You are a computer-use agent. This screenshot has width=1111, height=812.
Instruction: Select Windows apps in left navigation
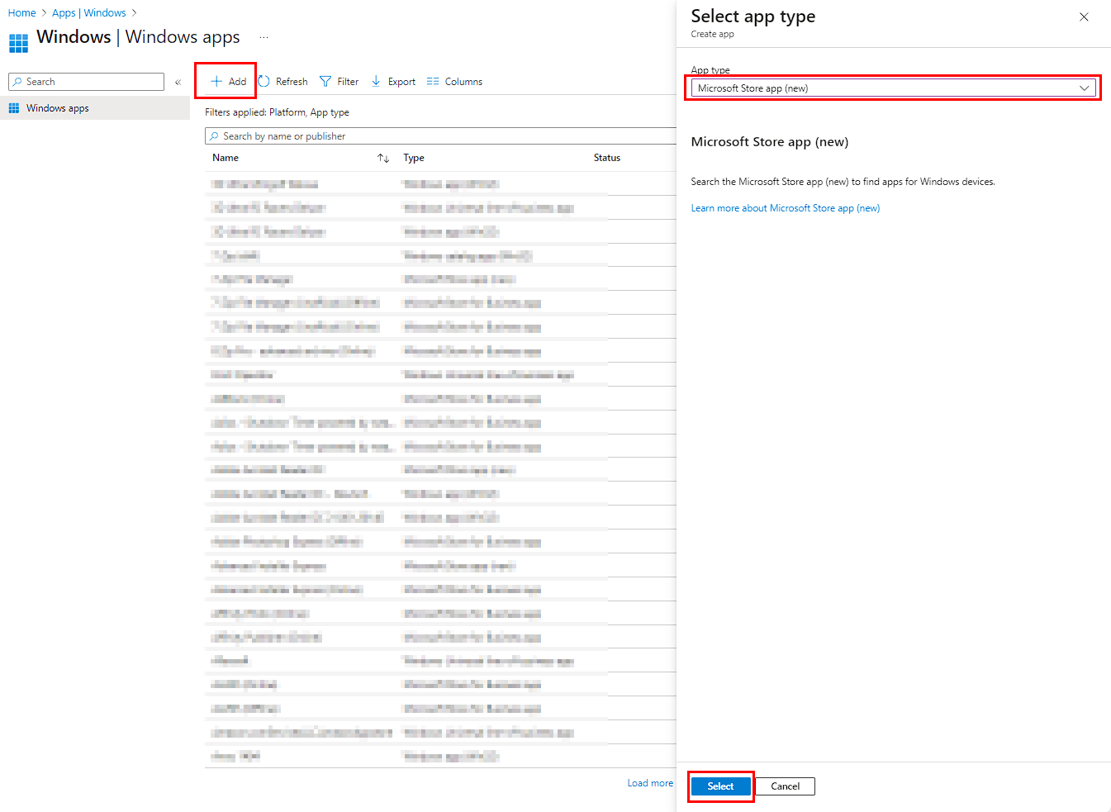tap(95, 108)
